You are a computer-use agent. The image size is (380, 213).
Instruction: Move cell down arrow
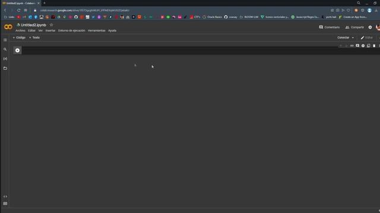(x=346, y=46)
